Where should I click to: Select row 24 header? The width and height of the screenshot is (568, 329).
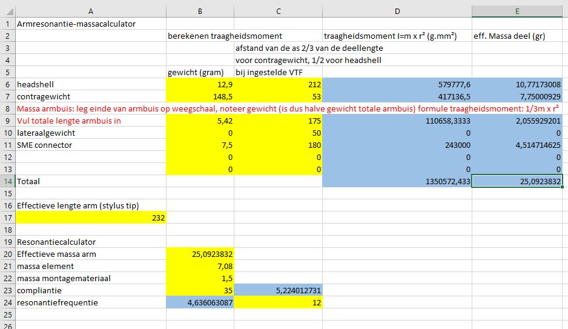[x=8, y=302]
